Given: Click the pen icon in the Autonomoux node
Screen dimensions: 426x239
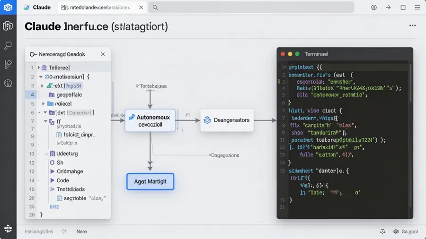Looking at the screenshot, I should tap(132, 117).
